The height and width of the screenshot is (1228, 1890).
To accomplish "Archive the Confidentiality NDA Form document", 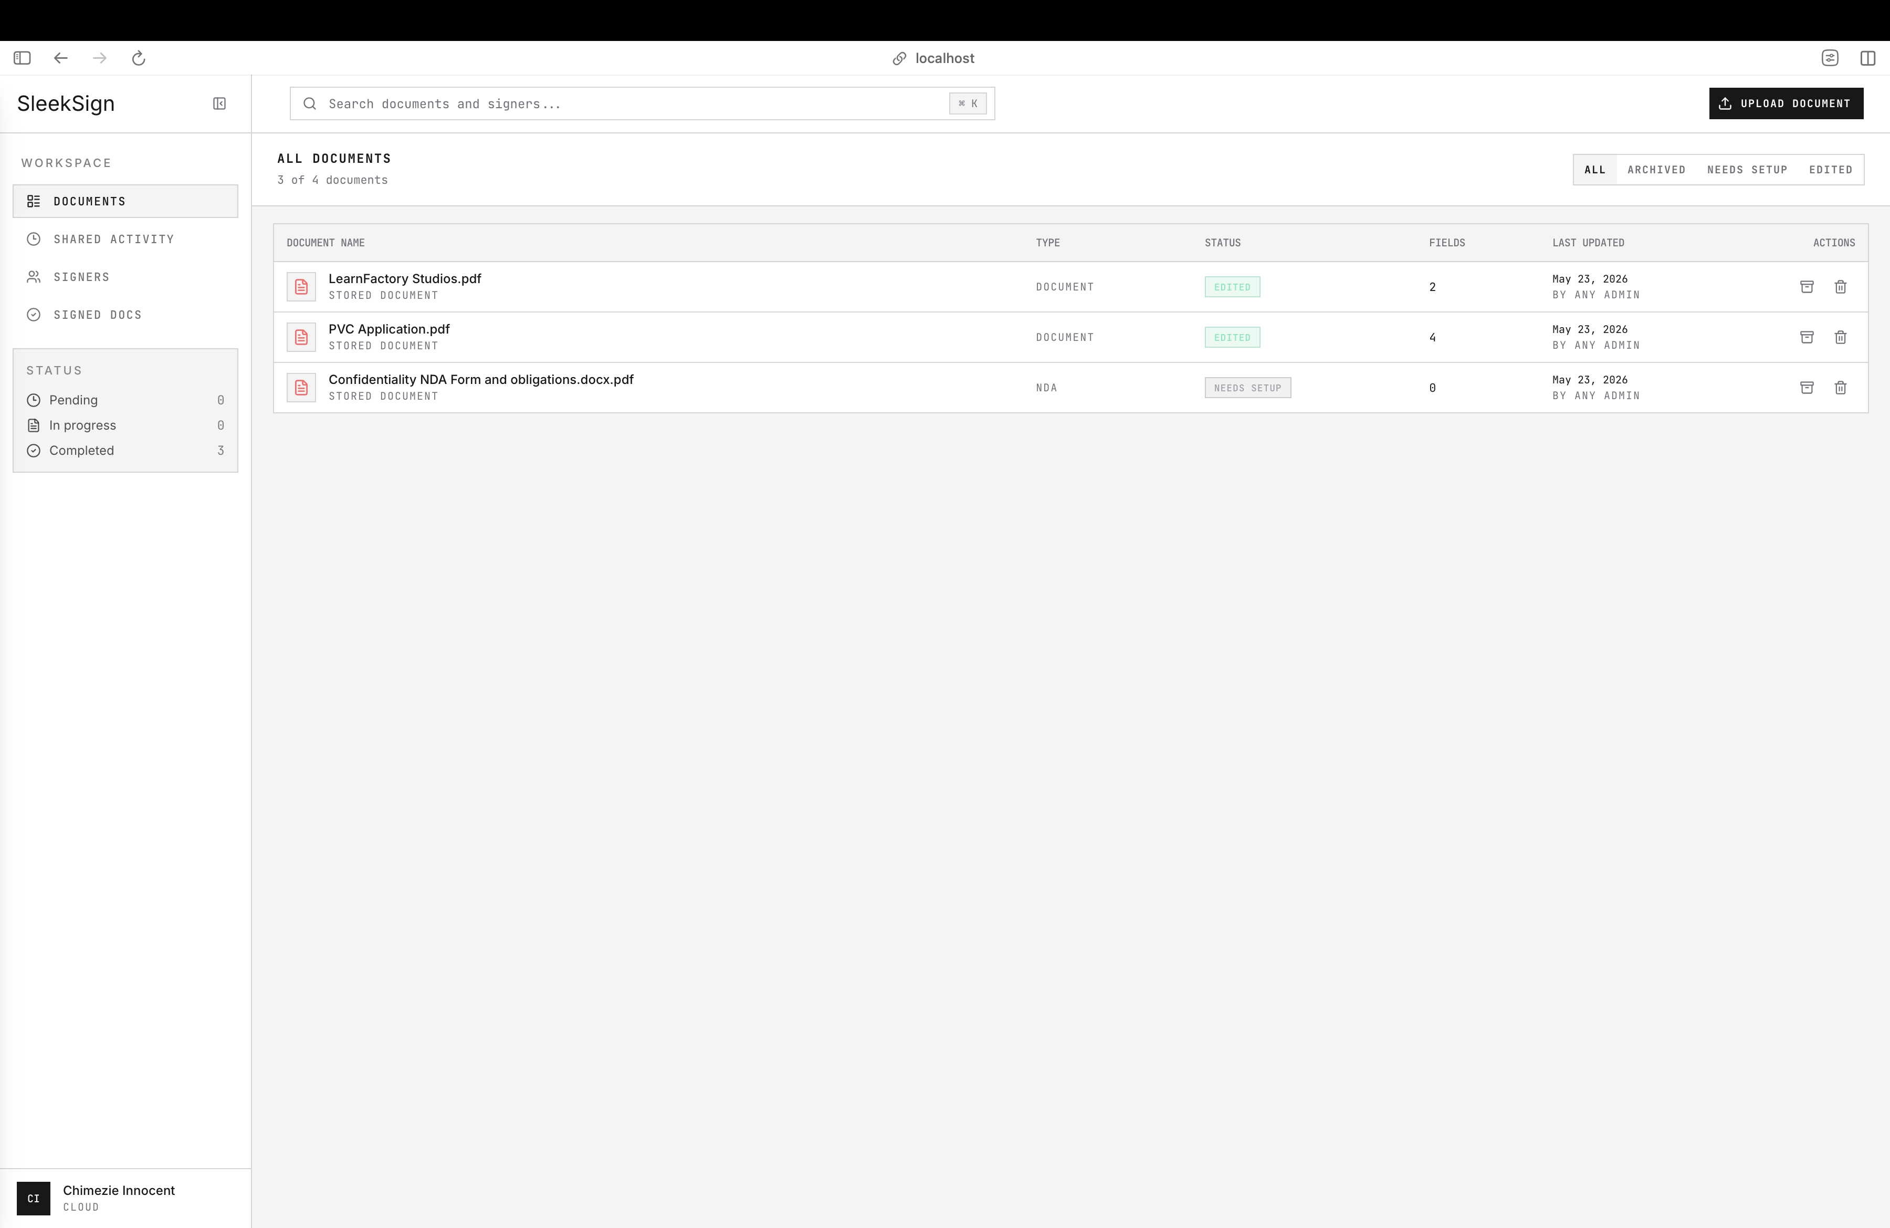I will coord(1807,388).
